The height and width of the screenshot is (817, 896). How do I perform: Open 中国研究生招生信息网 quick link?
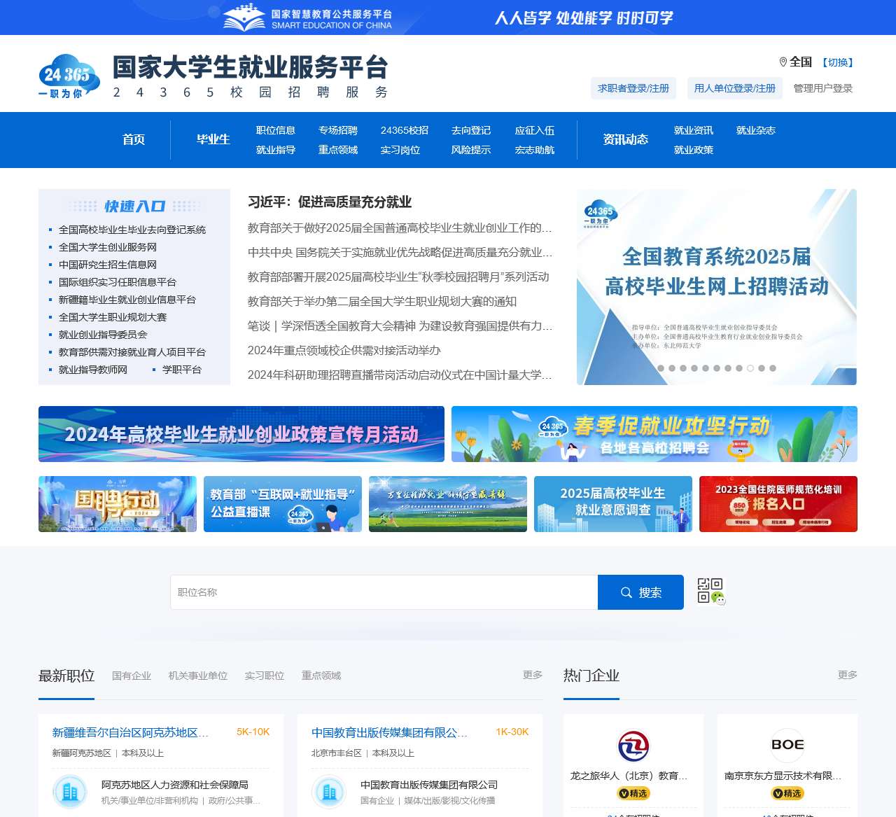(x=108, y=265)
